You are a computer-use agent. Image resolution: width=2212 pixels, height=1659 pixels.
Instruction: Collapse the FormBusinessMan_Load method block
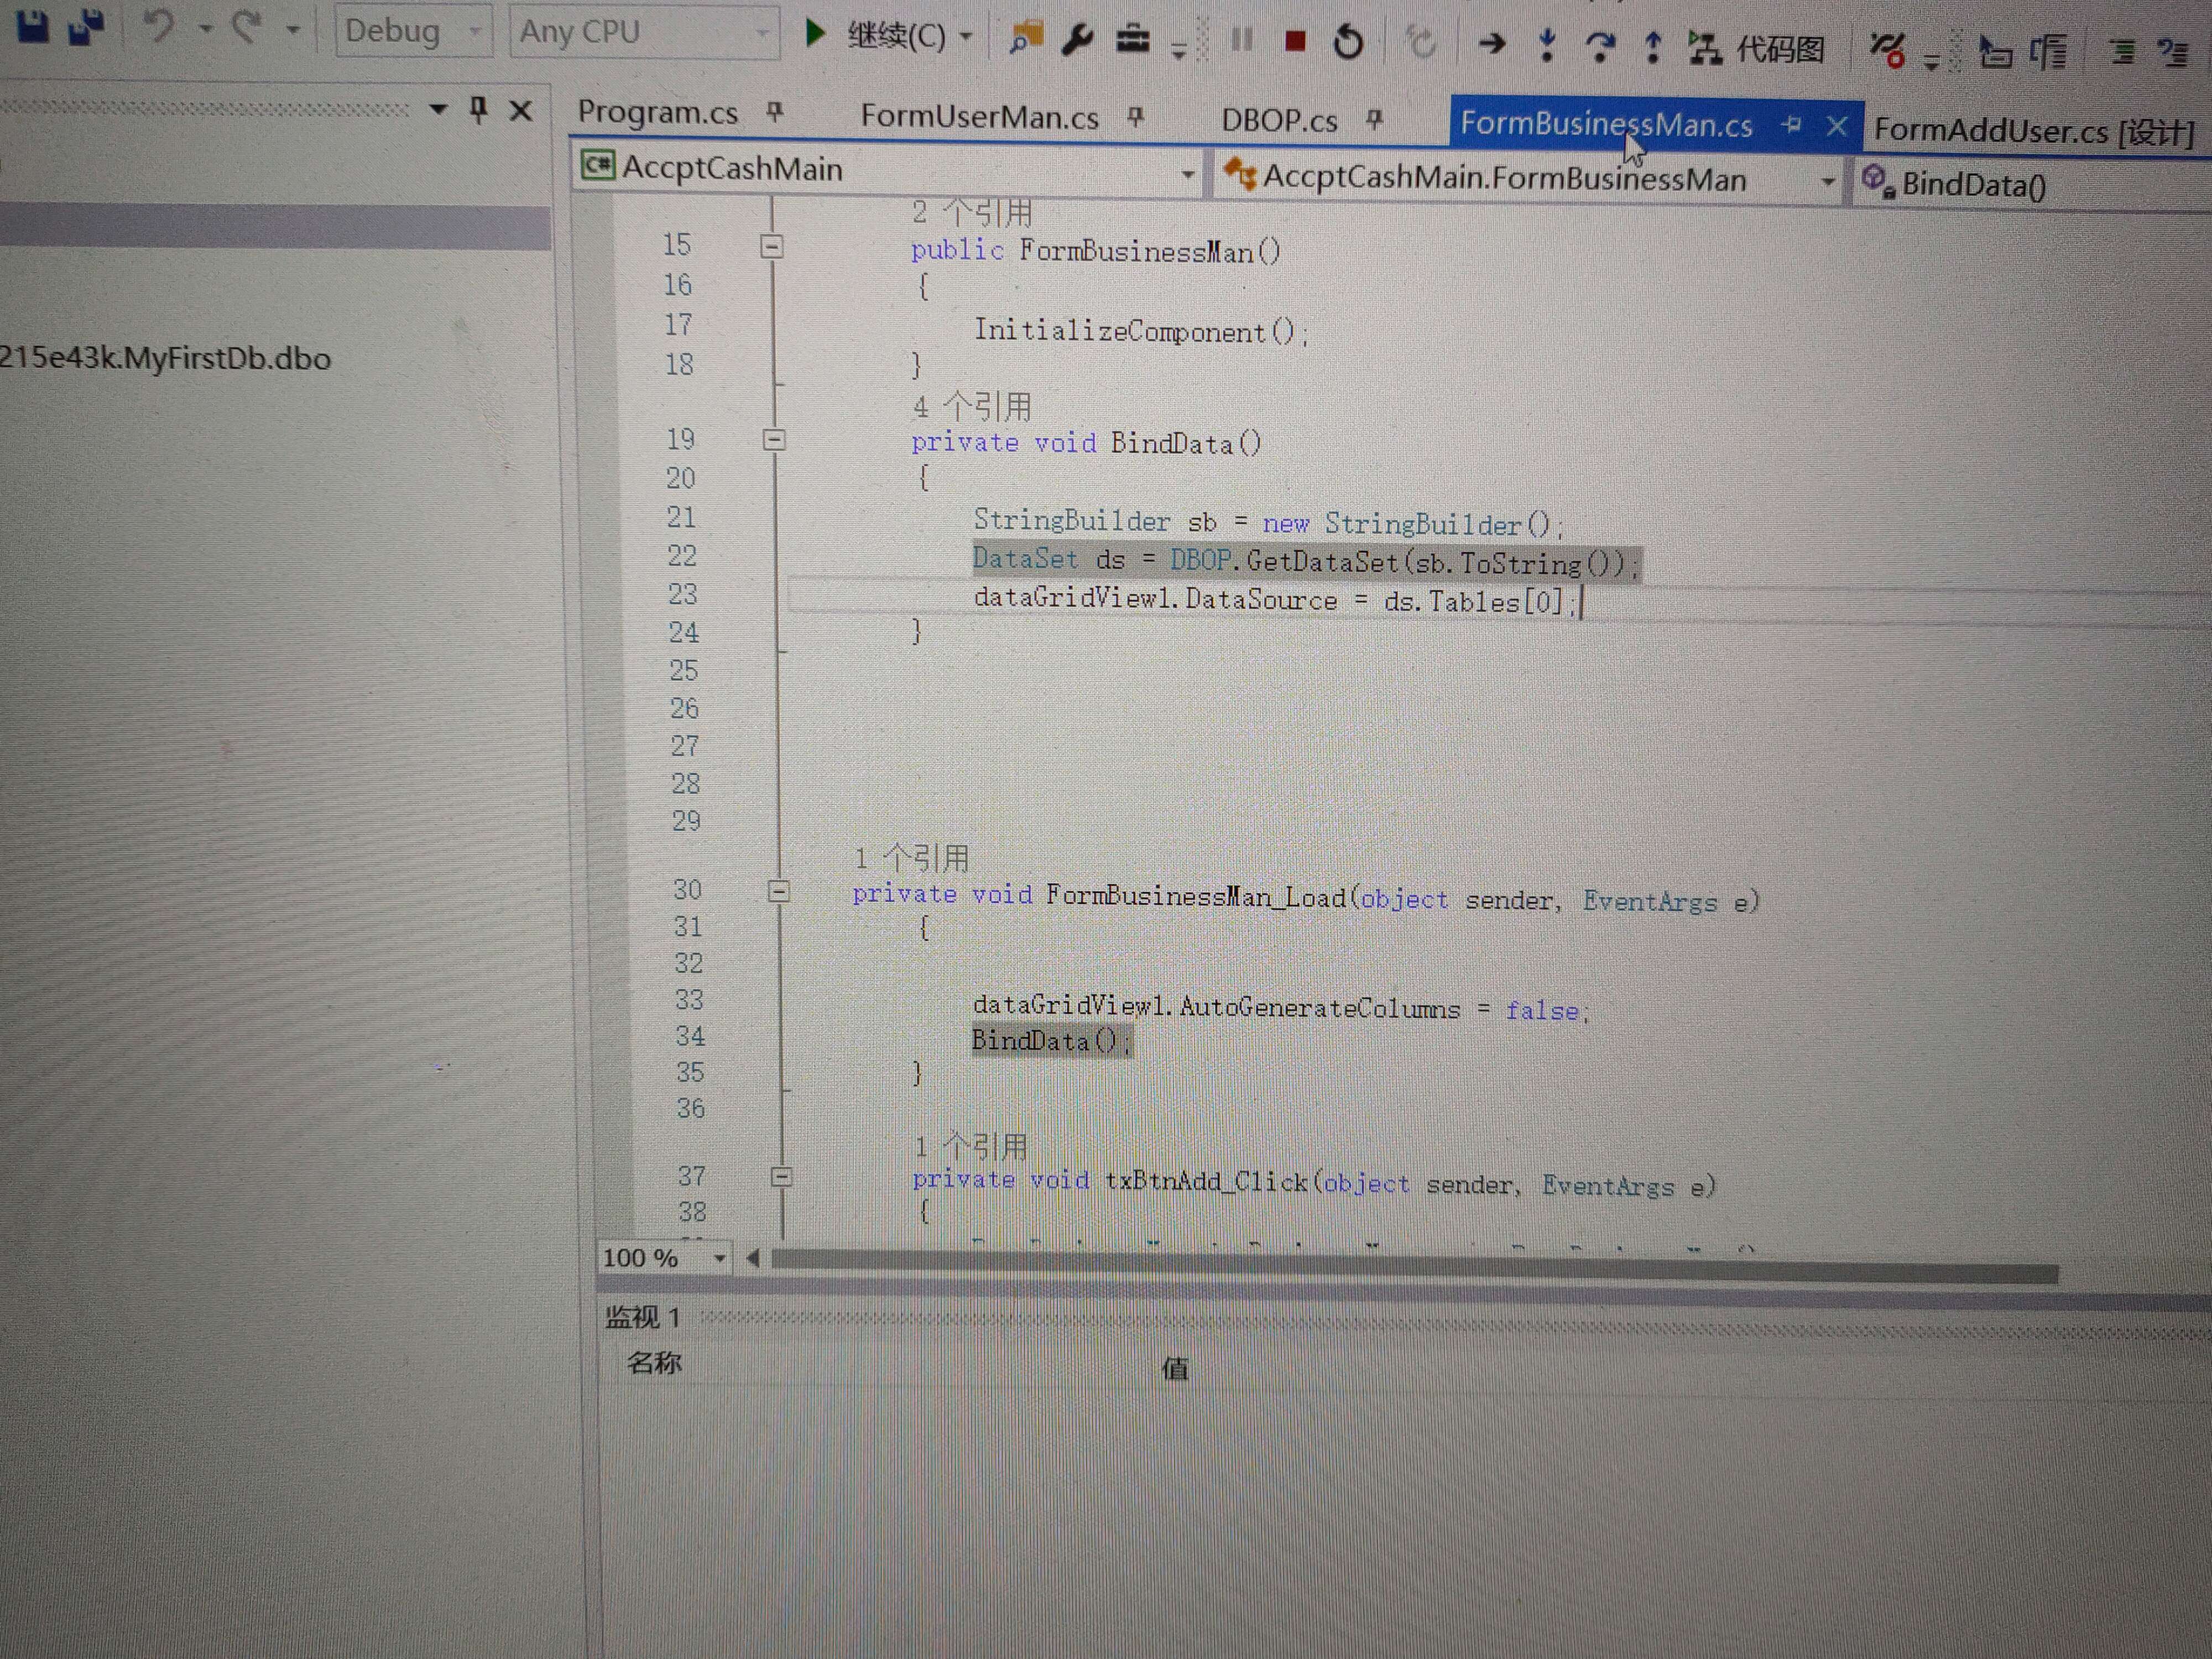coord(779,891)
